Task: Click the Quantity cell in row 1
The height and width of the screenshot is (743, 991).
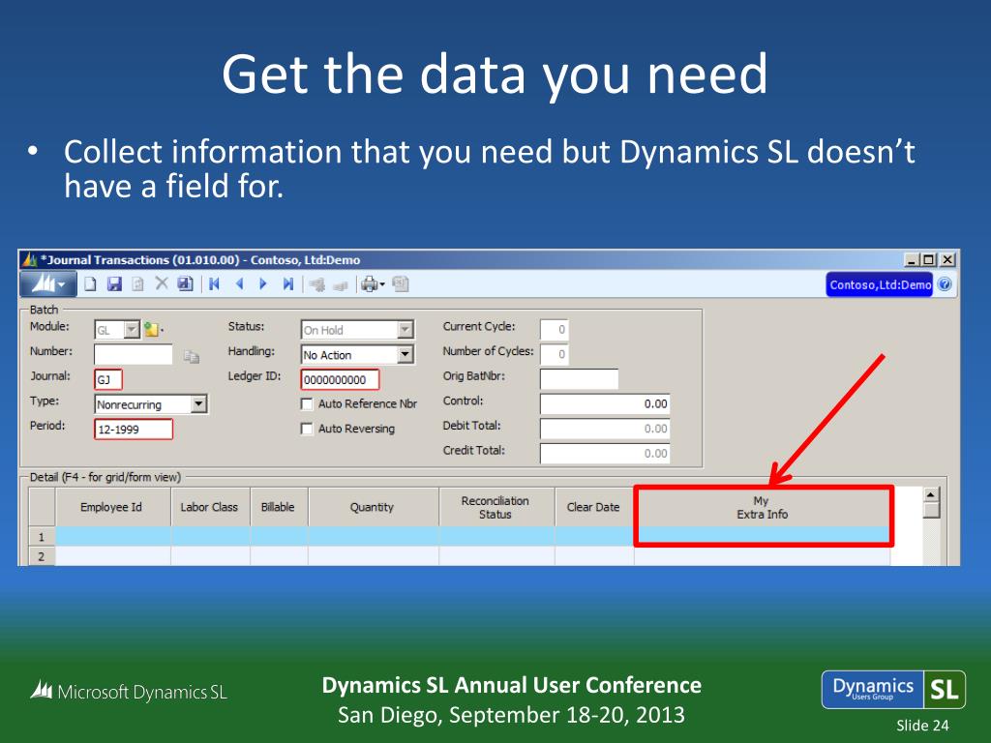Action: point(373,537)
